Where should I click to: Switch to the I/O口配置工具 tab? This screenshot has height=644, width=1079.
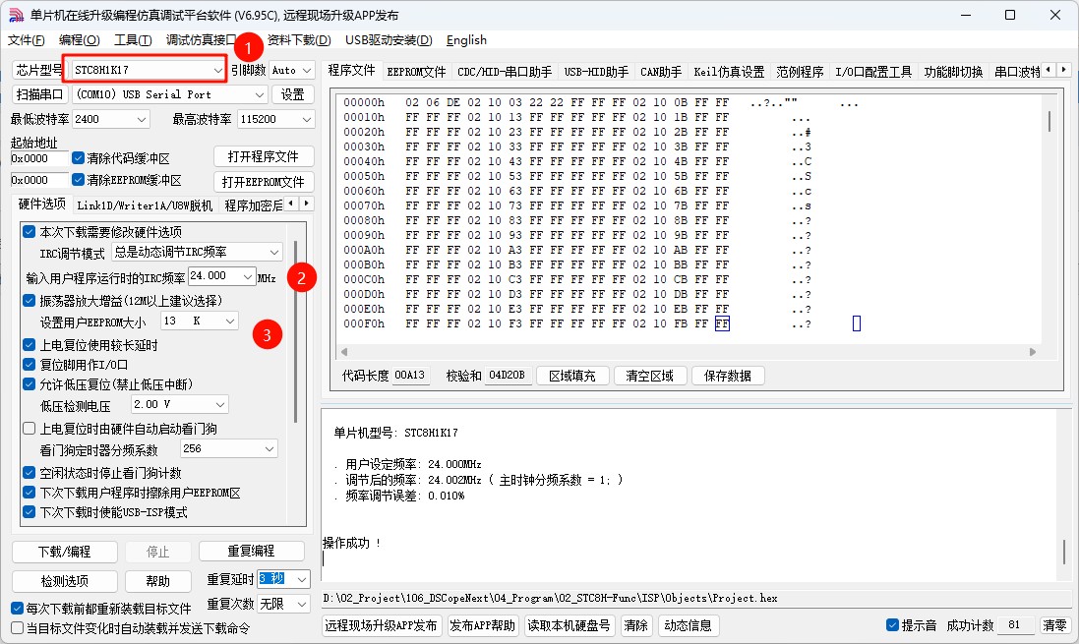click(873, 72)
